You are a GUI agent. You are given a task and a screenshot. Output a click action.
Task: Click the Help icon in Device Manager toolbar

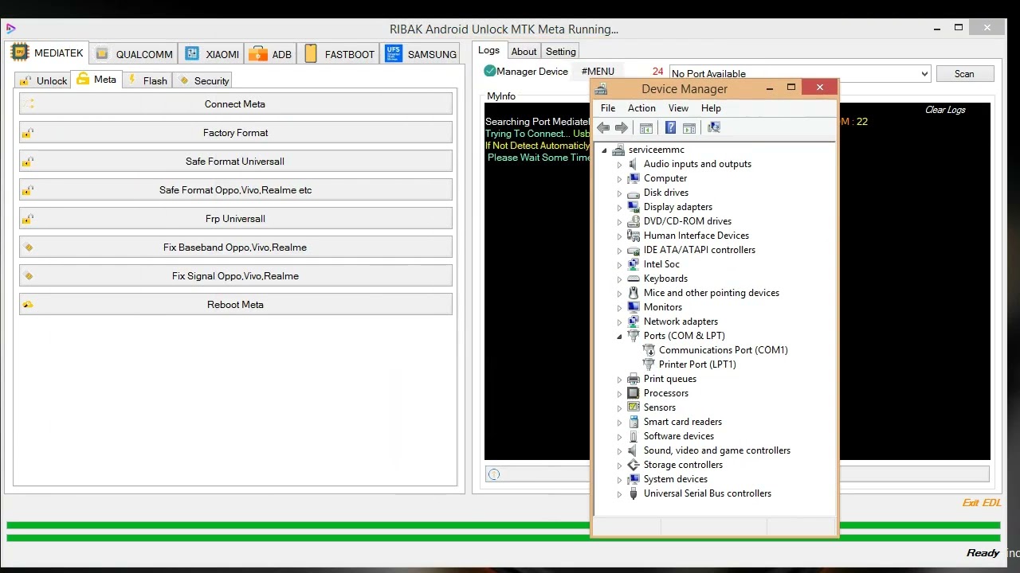[x=670, y=127]
